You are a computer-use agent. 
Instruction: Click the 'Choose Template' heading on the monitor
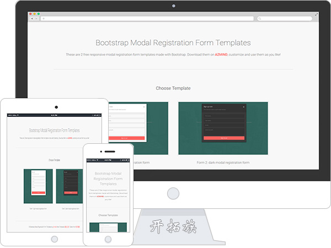173,88
